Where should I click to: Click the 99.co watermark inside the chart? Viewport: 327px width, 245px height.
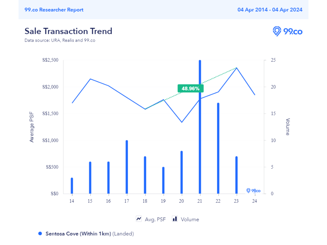pos(253,191)
